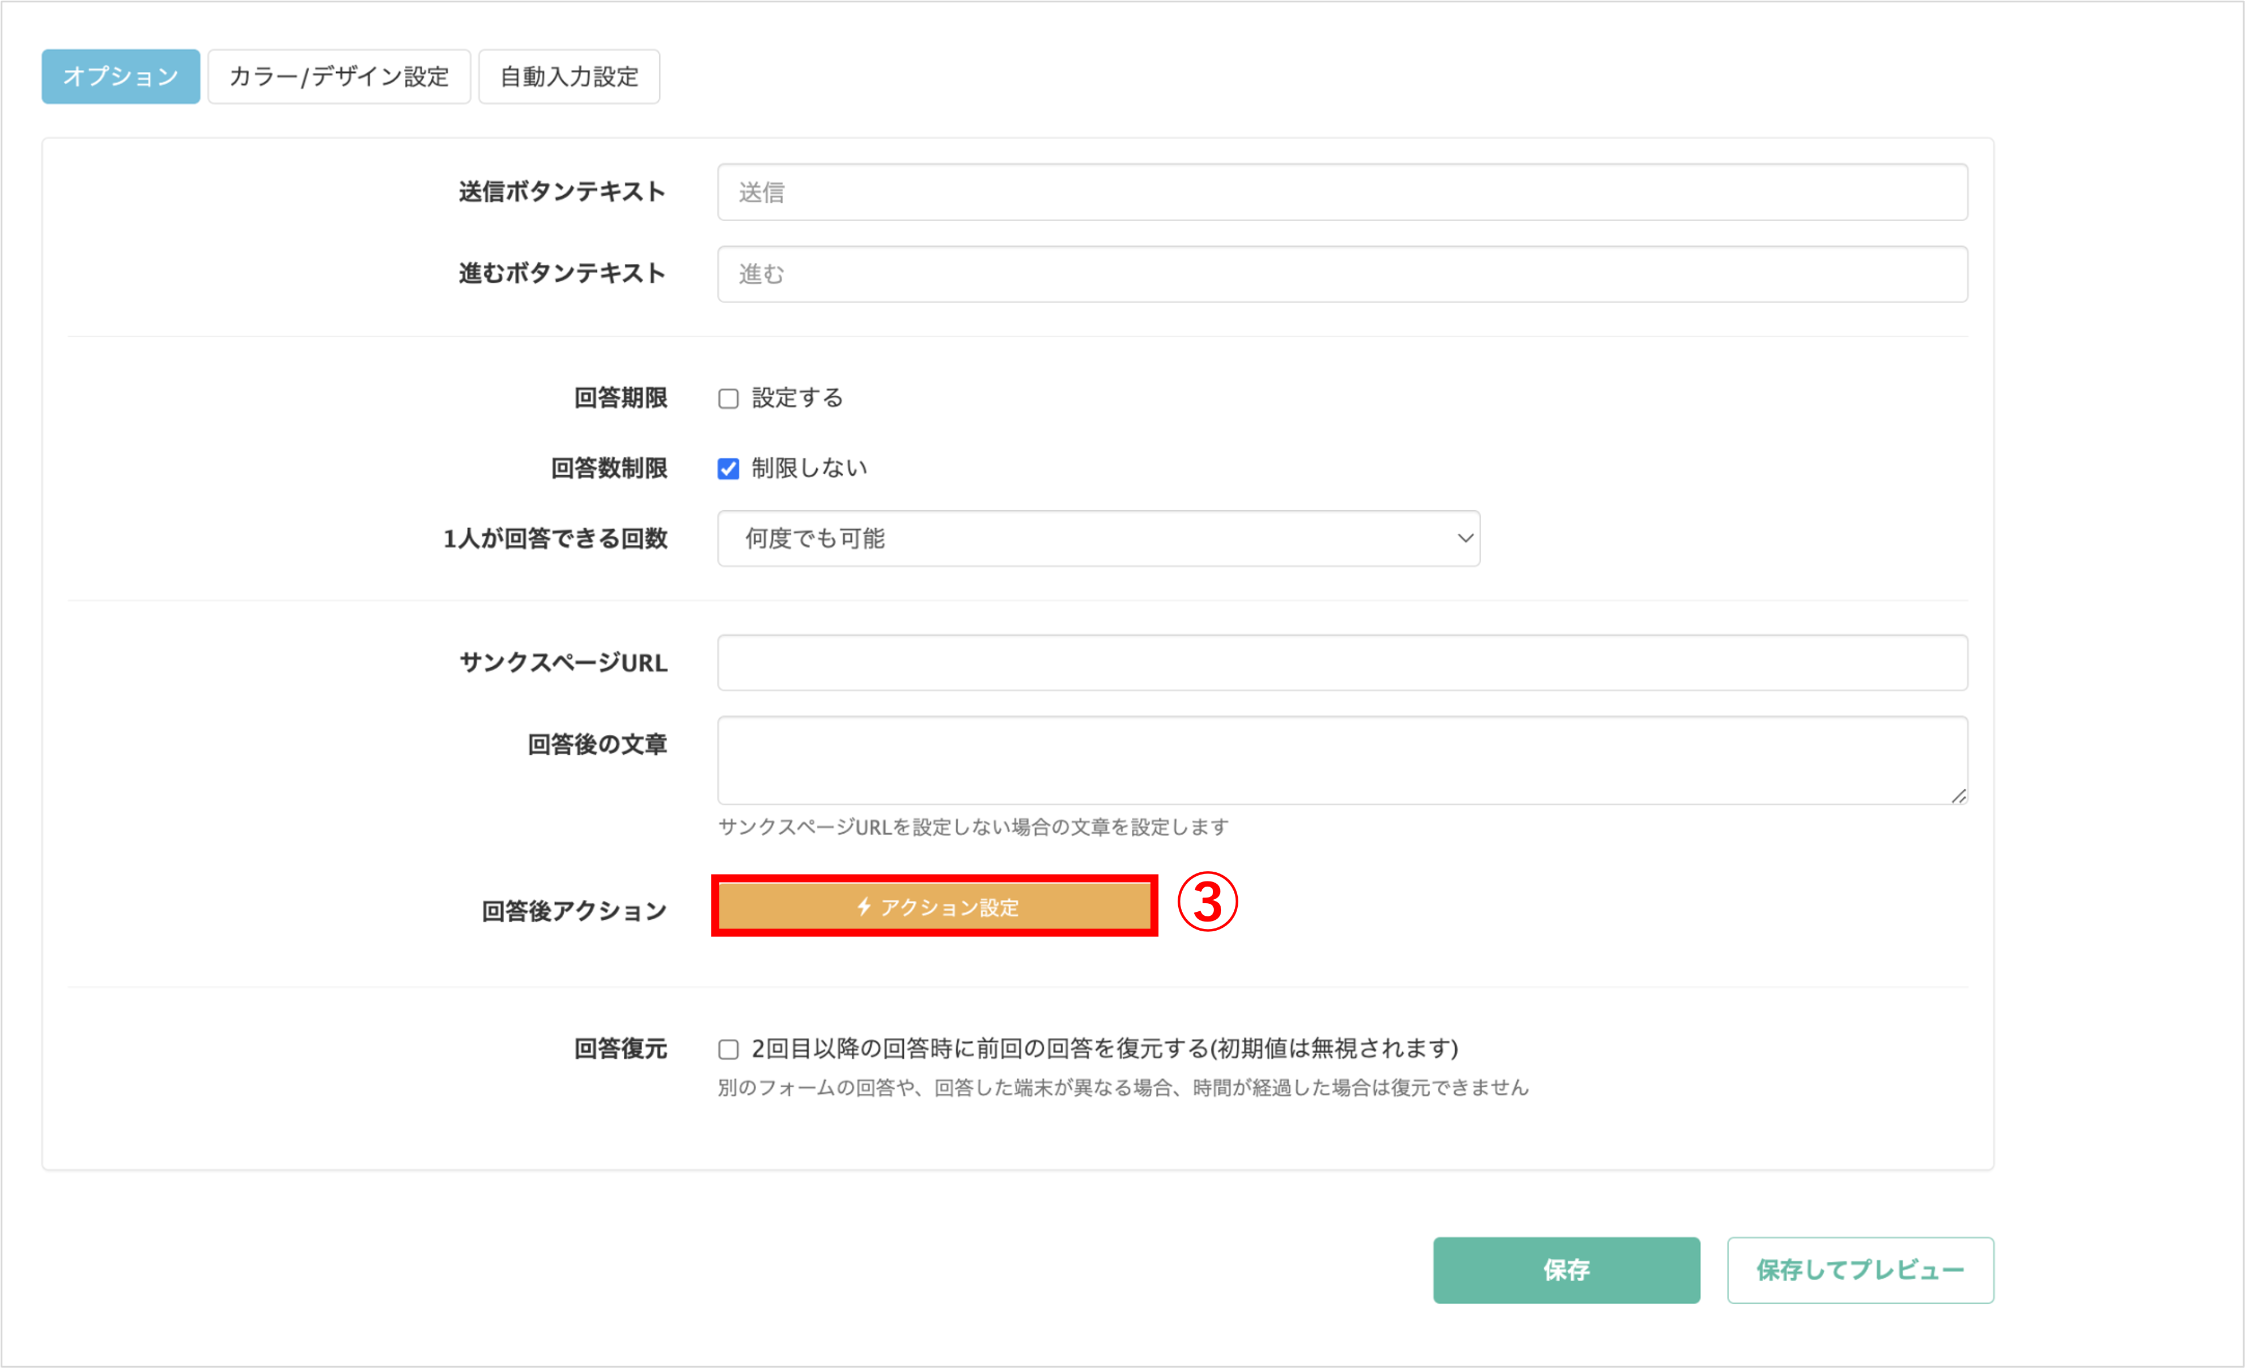The width and height of the screenshot is (2247, 1370).
Task: Switch to the オプション tab
Action: pyautogui.click(x=120, y=77)
